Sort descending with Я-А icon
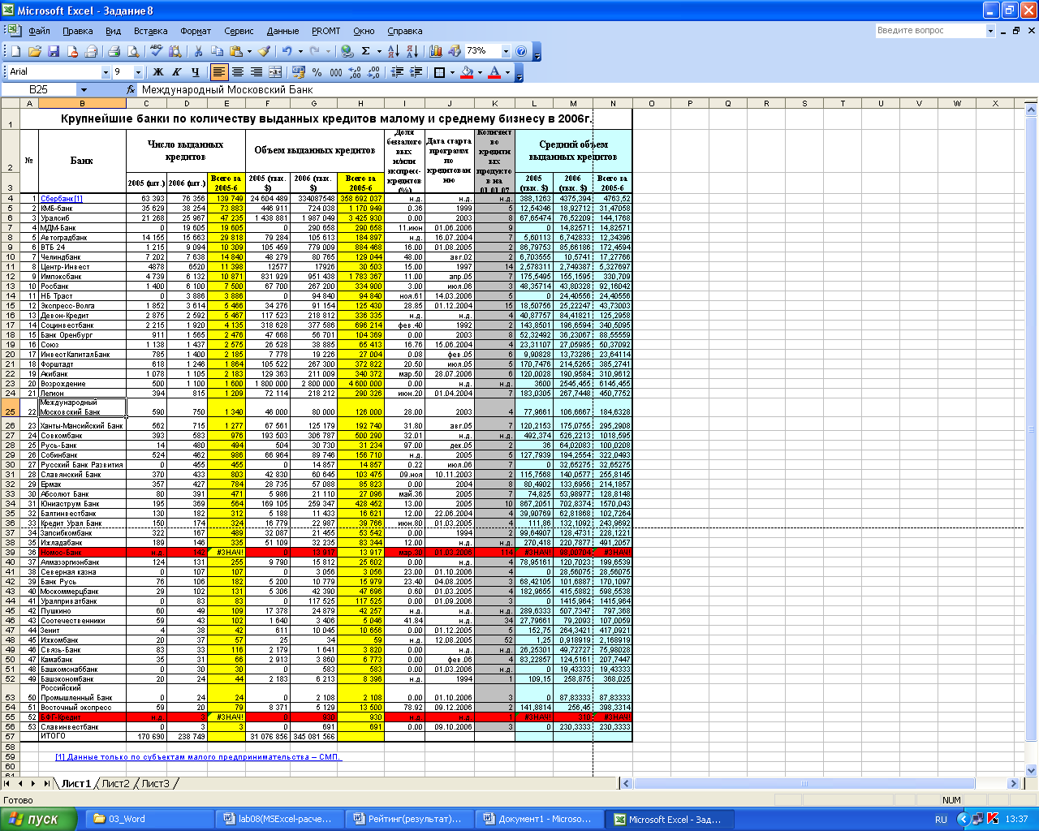1039x831 pixels. 412,51
